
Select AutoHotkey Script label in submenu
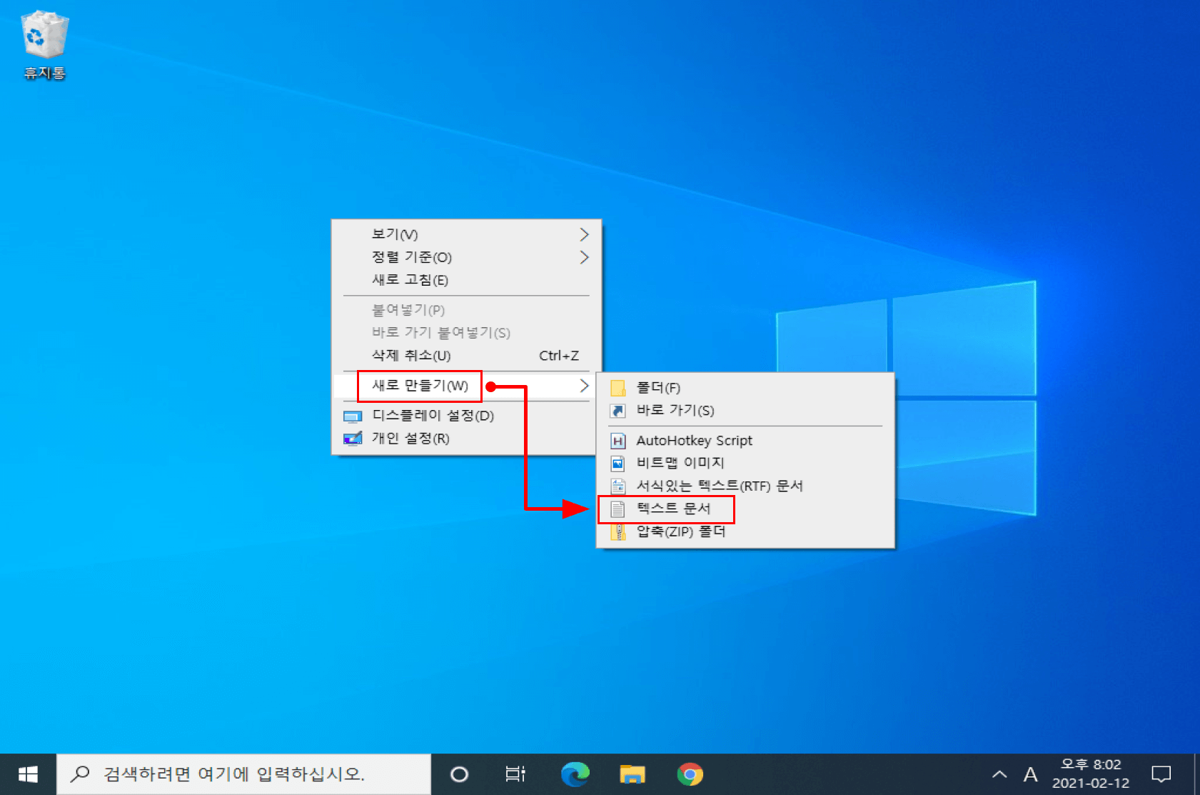(695, 441)
